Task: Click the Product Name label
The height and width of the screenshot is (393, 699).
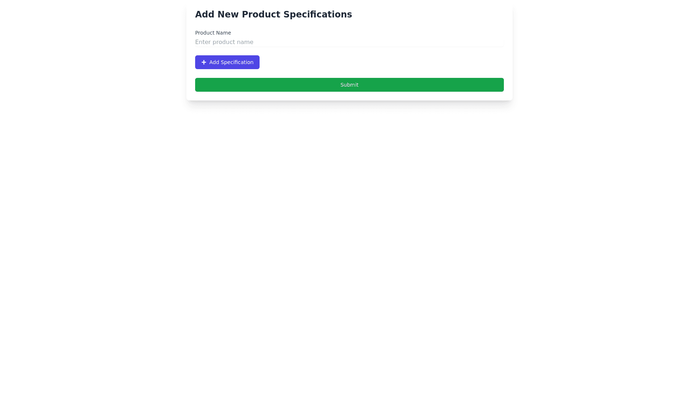Action: click(x=213, y=33)
